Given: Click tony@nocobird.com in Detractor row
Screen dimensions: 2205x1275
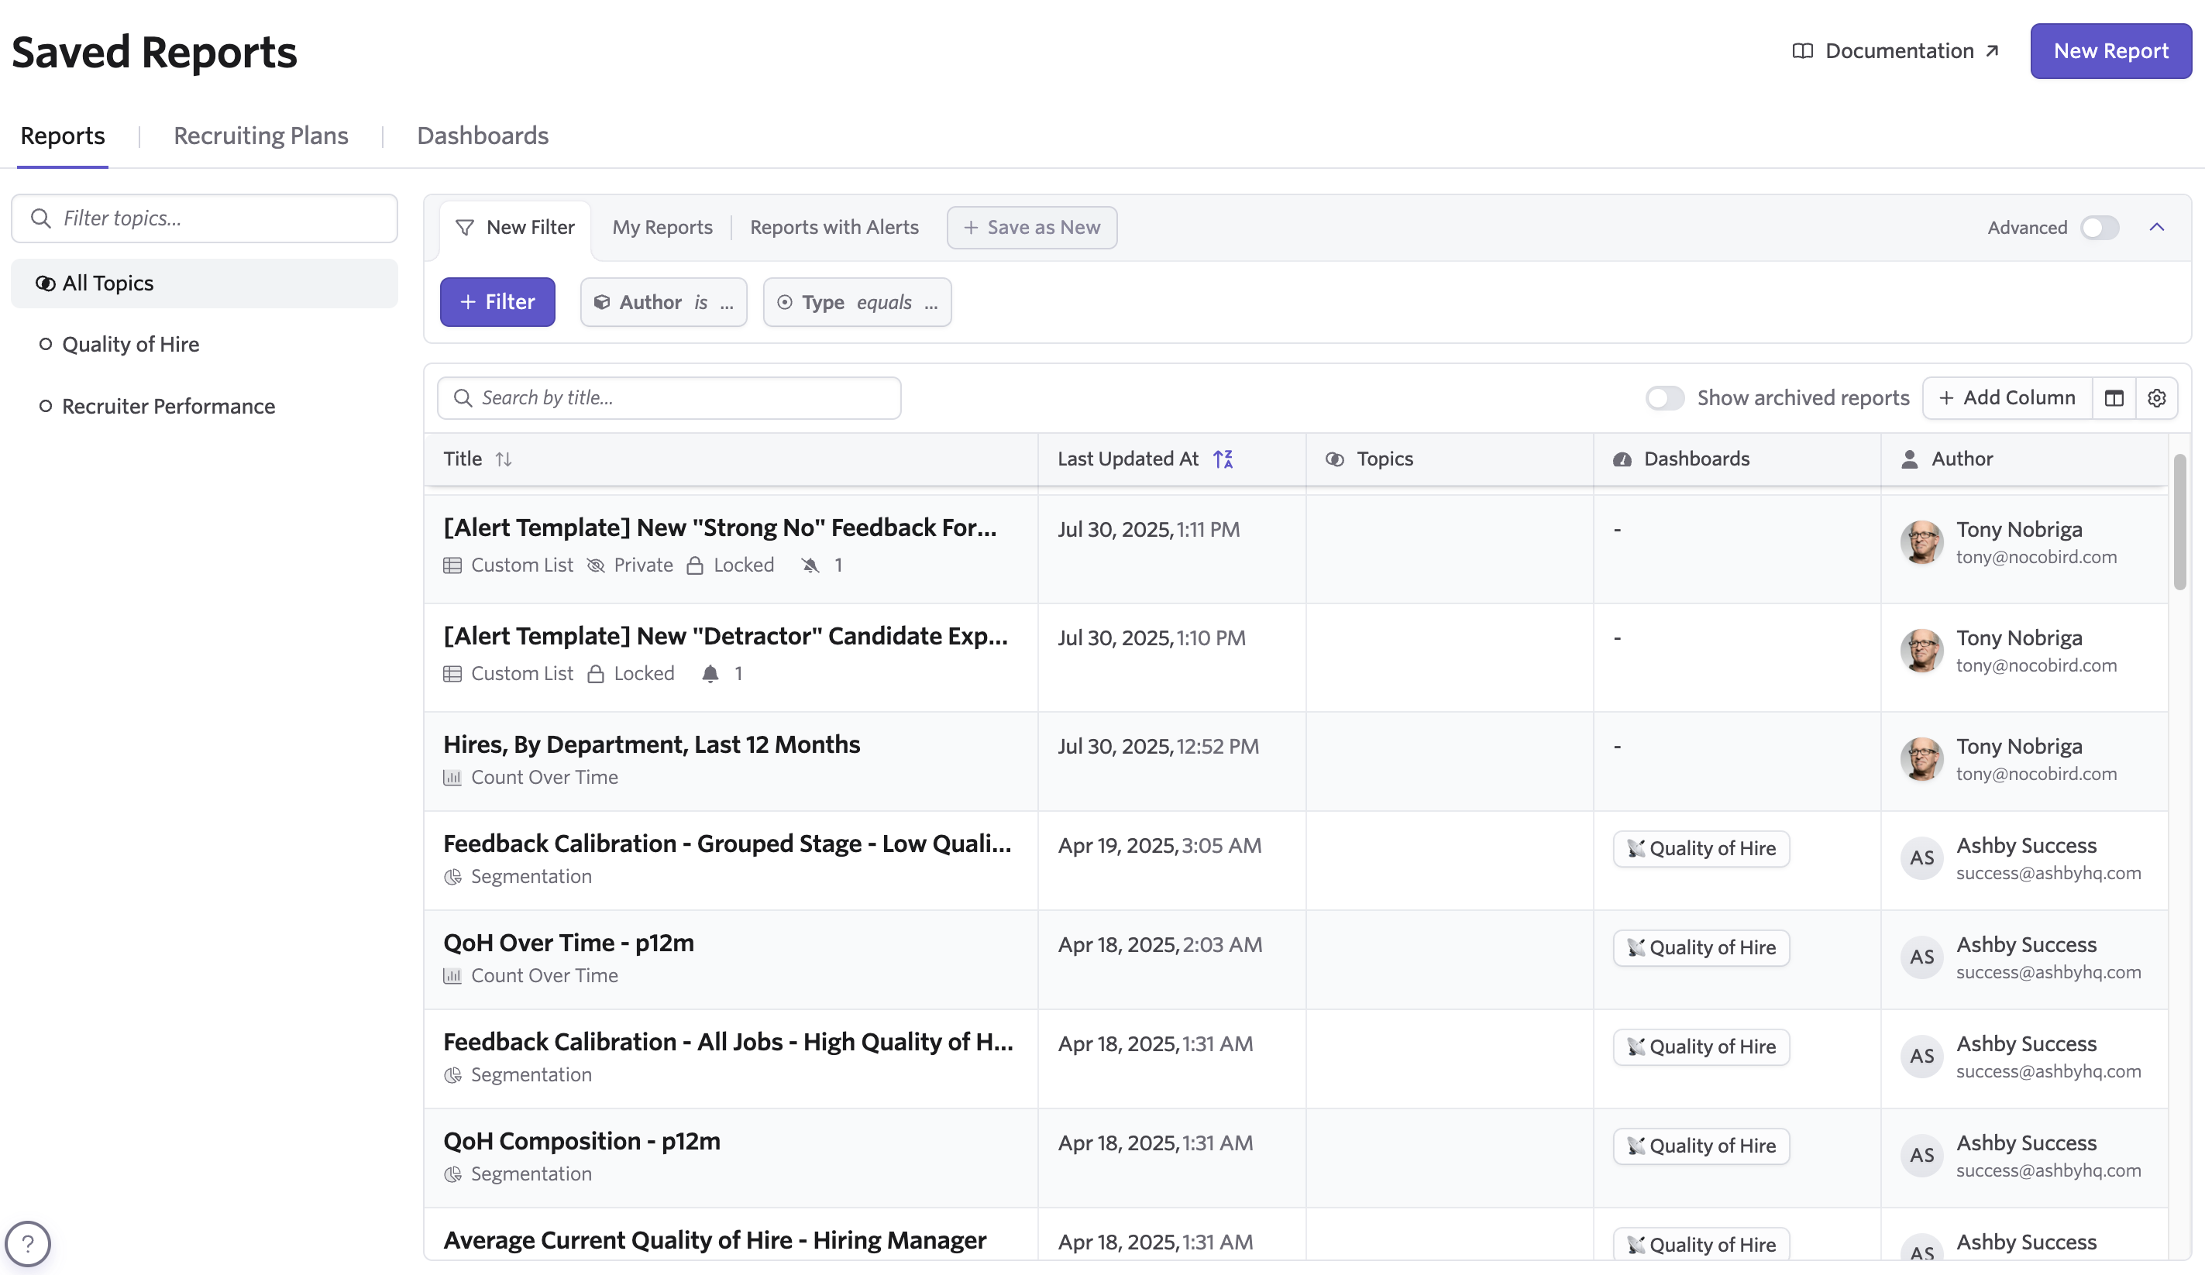Looking at the screenshot, I should click(2036, 665).
